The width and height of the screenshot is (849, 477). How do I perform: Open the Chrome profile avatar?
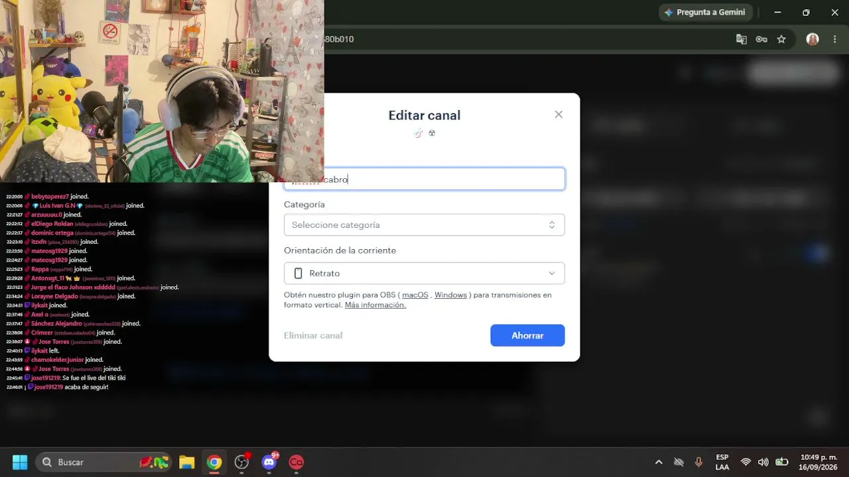813,39
